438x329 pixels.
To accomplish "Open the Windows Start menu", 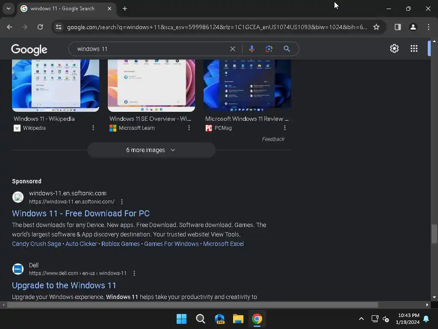I will click(x=181, y=319).
